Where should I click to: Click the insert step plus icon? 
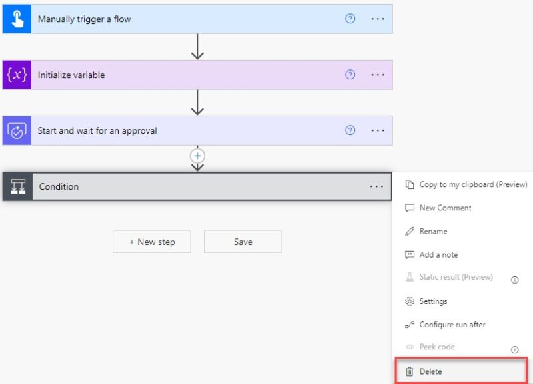coord(197,155)
